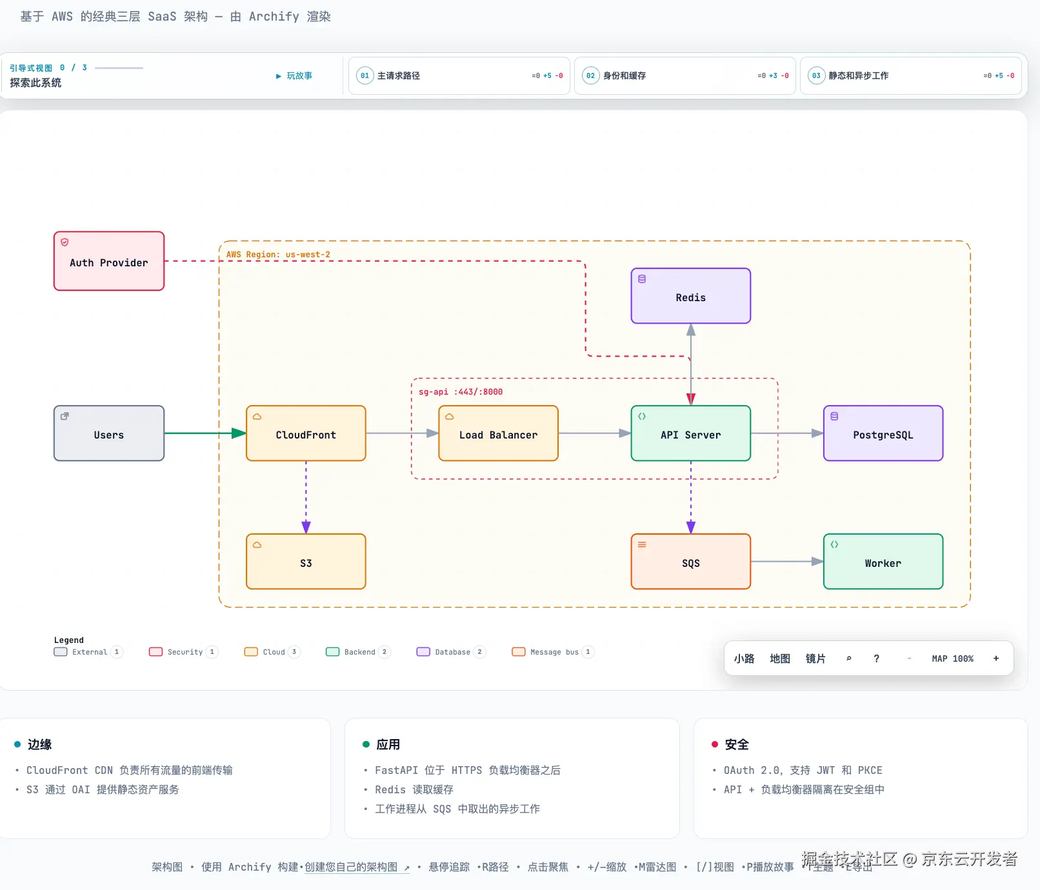Click the external link icon on Users node
1040x890 pixels.
coord(65,416)
